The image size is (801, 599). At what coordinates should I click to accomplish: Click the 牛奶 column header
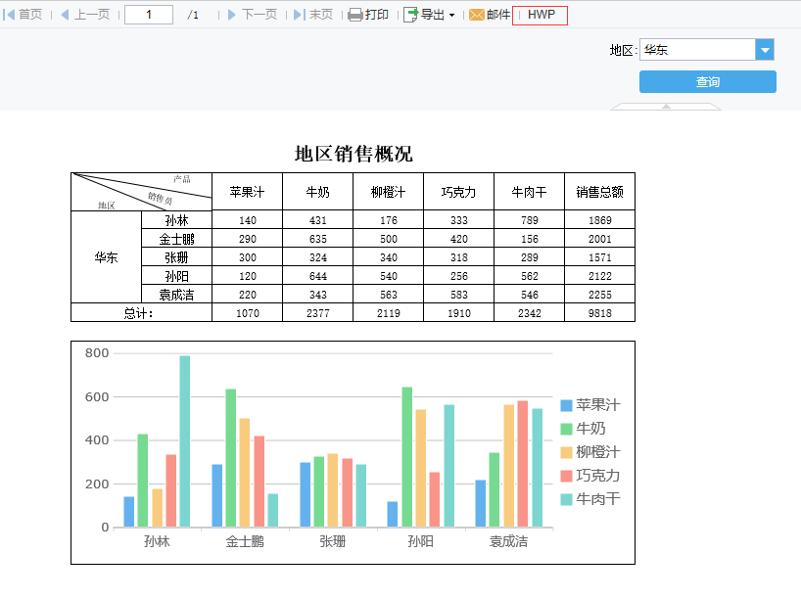317,192
